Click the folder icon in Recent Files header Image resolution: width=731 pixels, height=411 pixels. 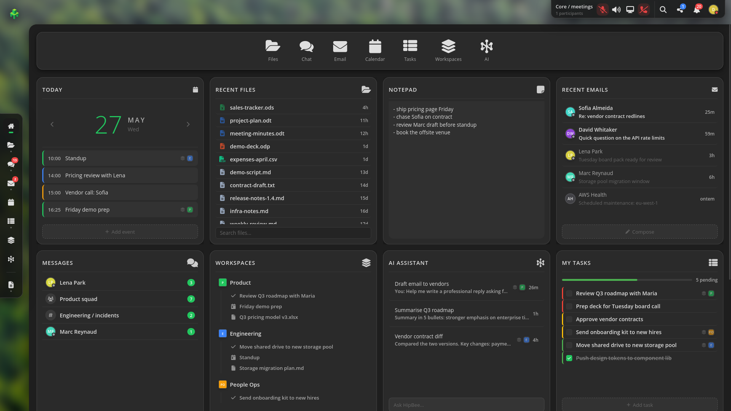366,89
